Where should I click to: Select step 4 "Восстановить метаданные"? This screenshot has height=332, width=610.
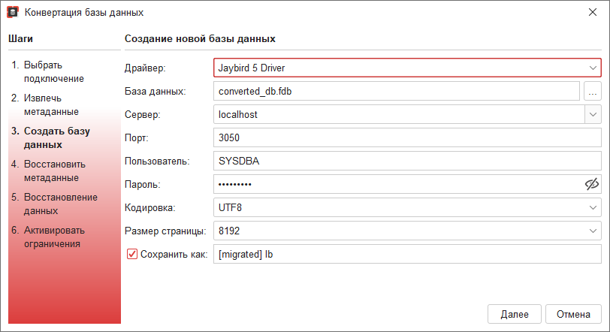click(49, 171)
